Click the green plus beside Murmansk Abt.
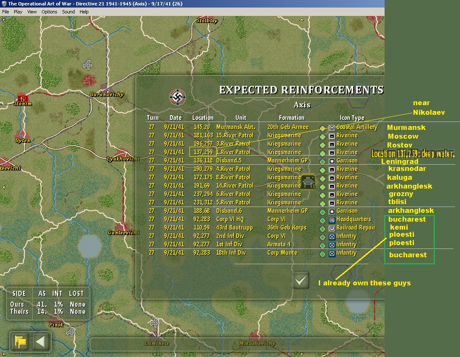Image resolution: width=460 pixels, height=357 pixels. 323,129
